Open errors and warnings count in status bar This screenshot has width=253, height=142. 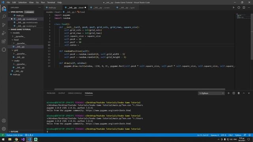[x=29, y=135]
